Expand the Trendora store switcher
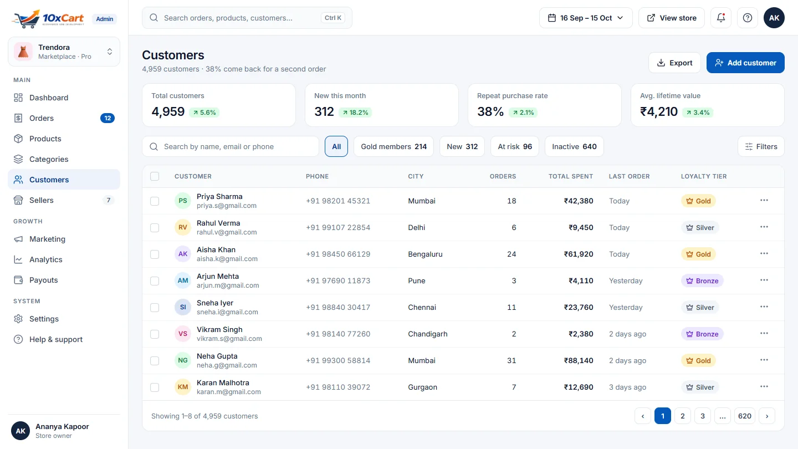This screenshot has height=449, width=798. (x=64, y=52)
